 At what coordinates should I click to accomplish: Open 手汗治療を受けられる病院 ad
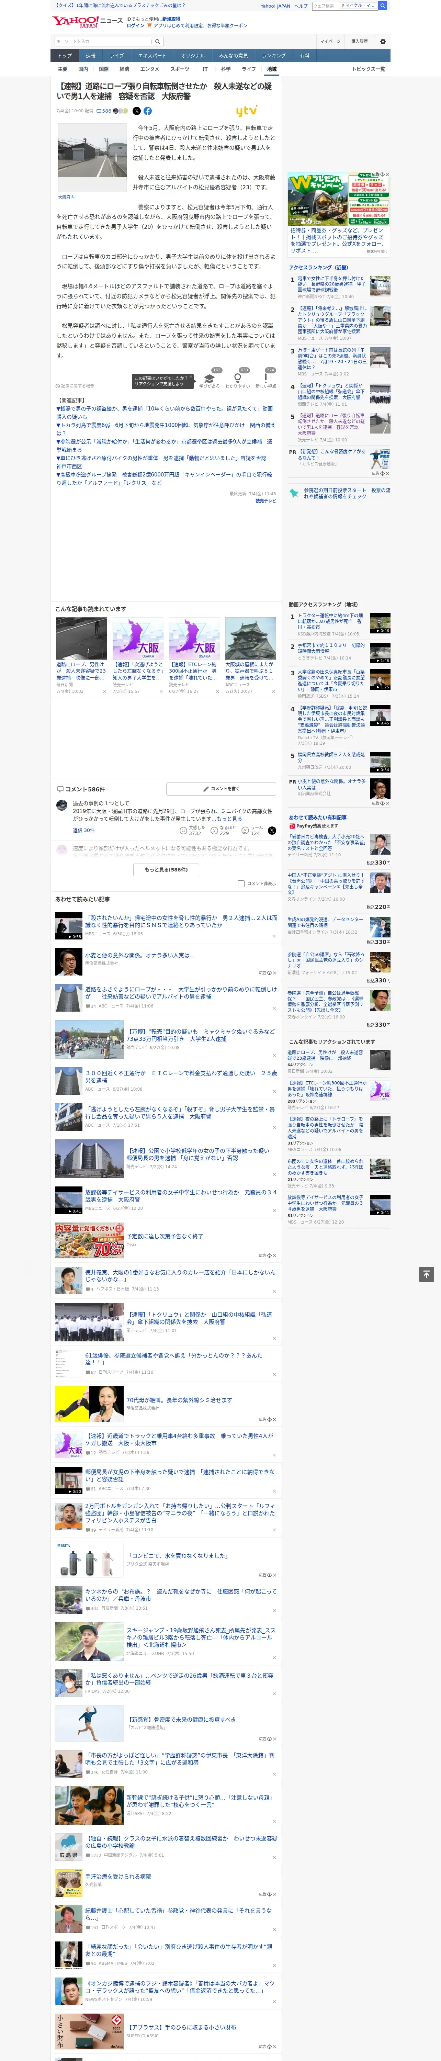pyautogui.click(x=118, y=1876)
